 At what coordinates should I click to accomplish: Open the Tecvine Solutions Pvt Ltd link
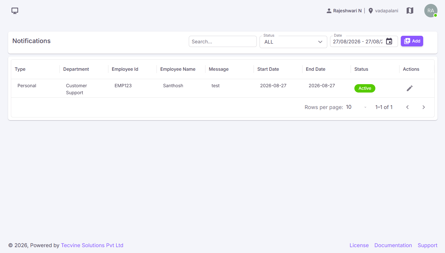click(x=92, y=245)
